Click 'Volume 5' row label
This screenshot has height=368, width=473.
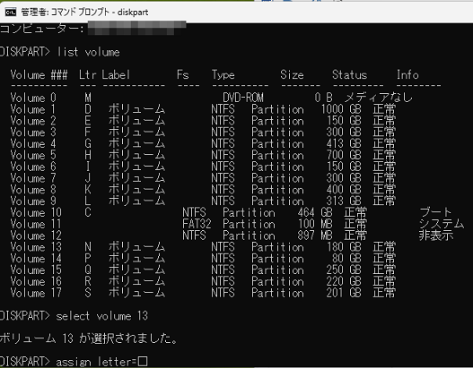[33, 155]
